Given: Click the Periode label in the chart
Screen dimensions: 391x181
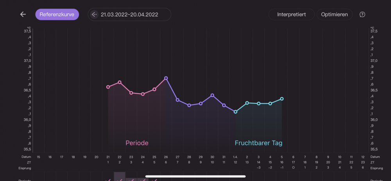Looking at the screenshot, I should pos(137,143).
